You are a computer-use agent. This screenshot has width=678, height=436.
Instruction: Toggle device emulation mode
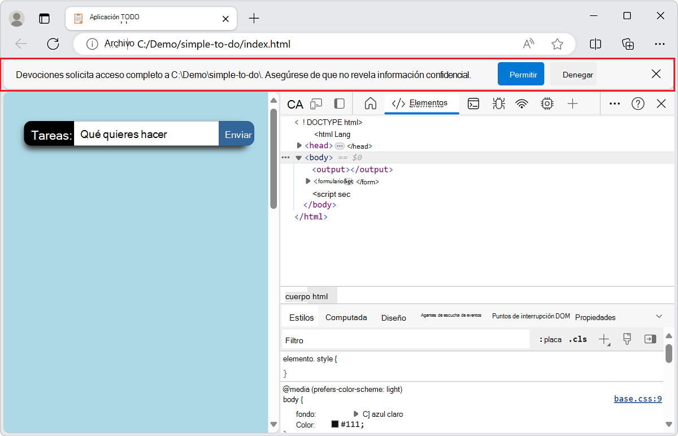316,103
